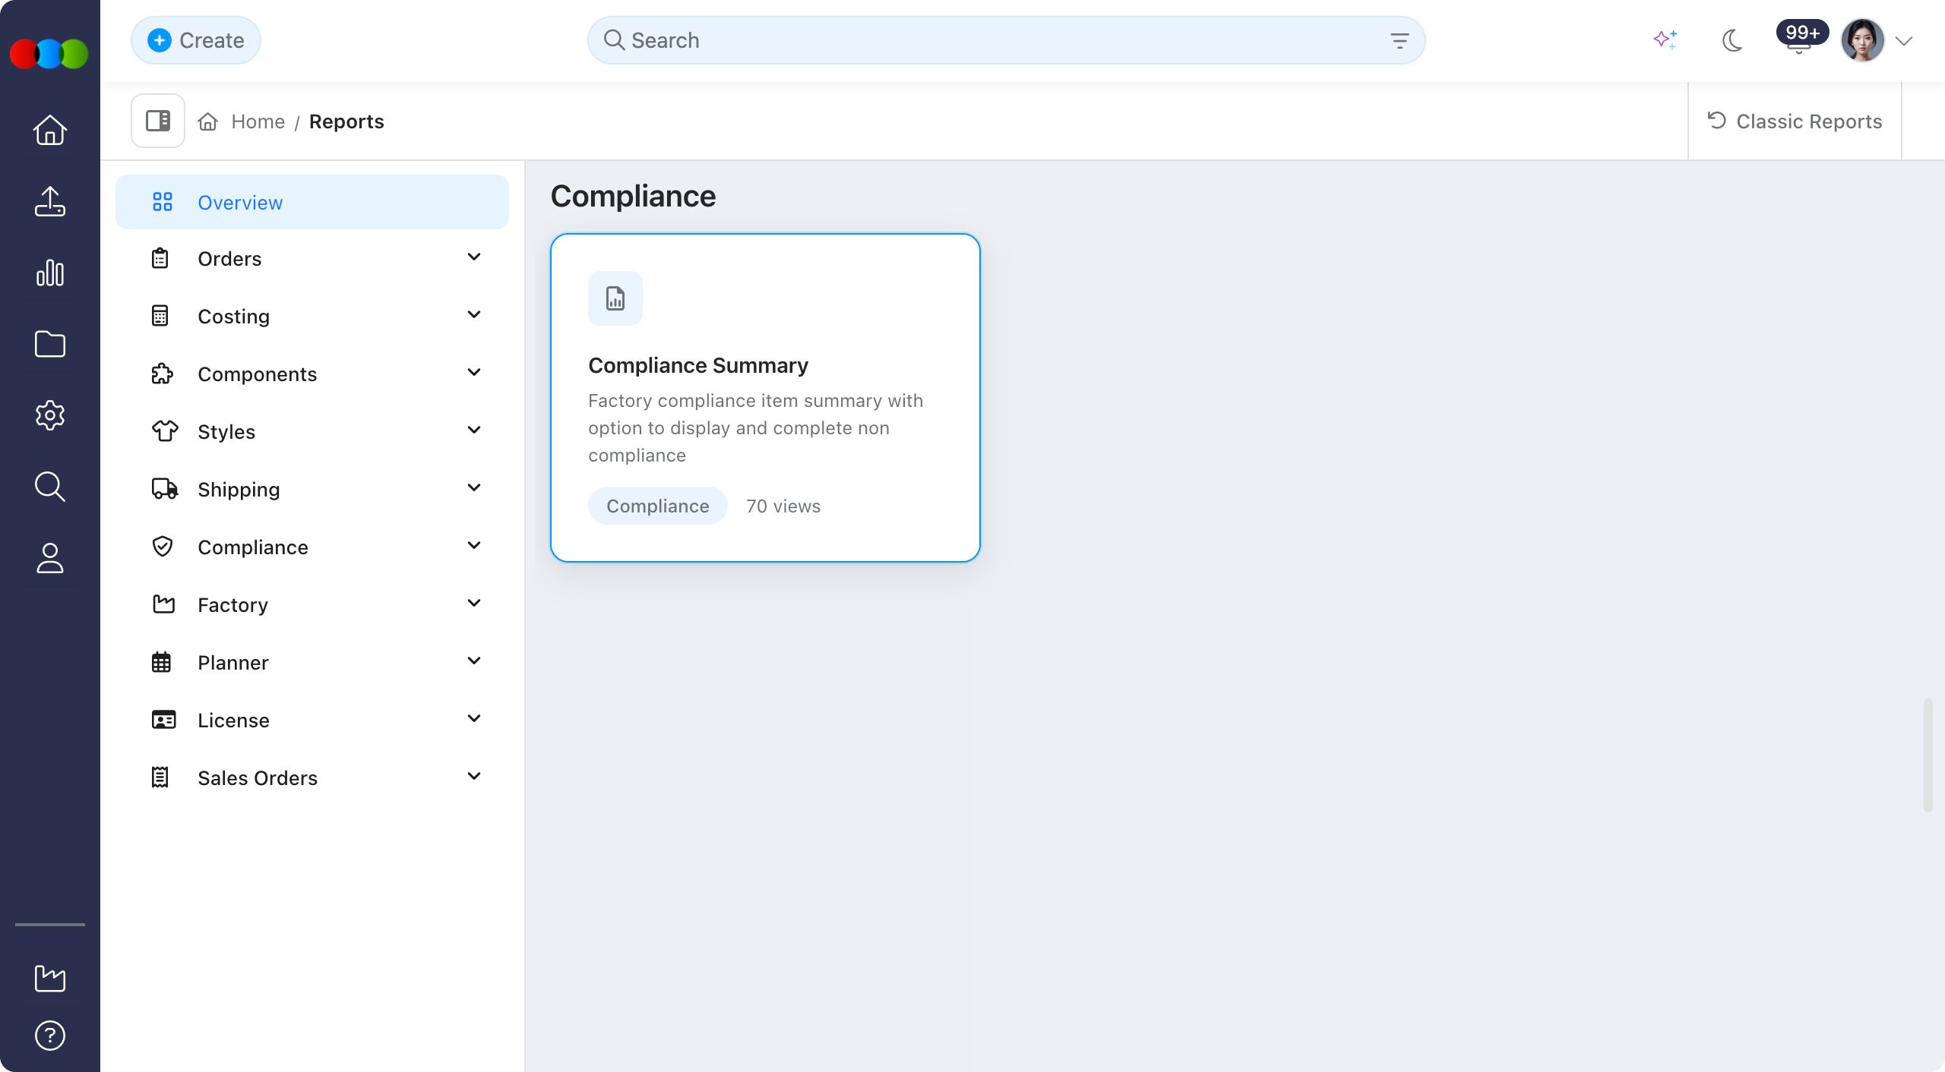Open the Compliance Summary report title

tap(698, 366)
